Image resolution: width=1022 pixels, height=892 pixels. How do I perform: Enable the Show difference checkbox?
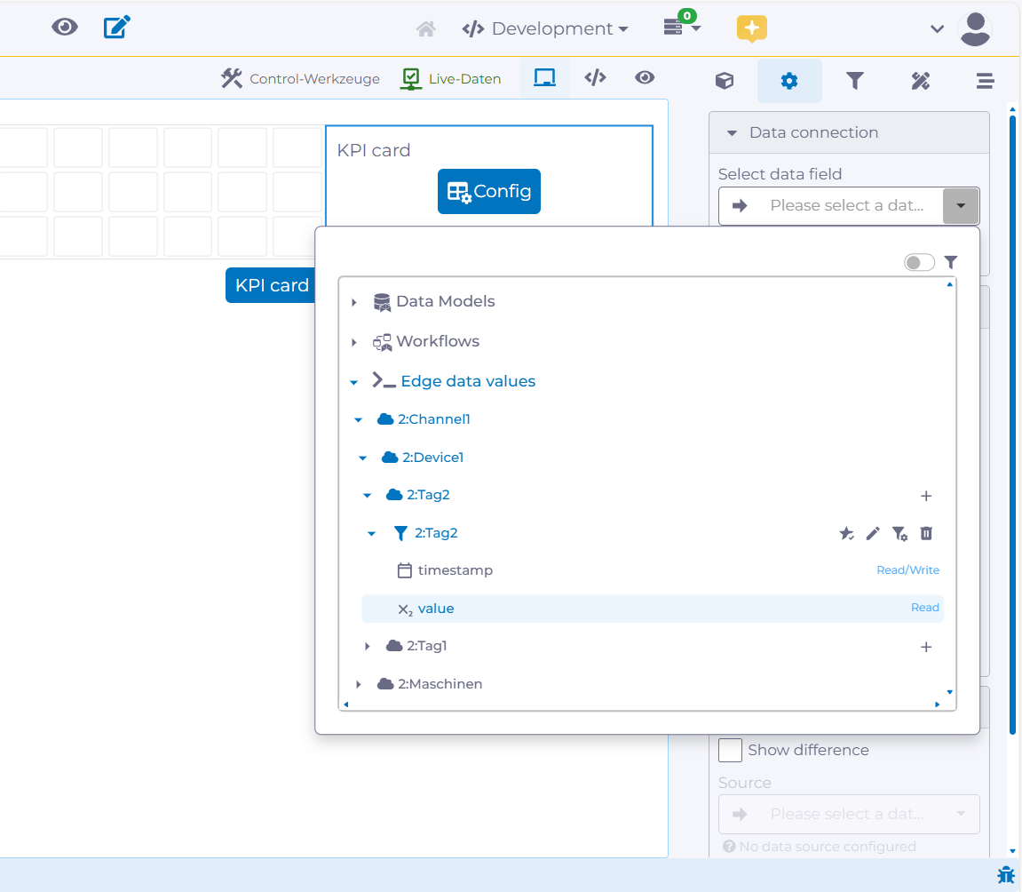tap(730, 750)
